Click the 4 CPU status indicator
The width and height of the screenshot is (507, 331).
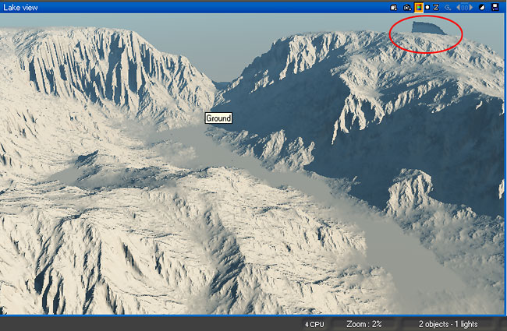314,323
